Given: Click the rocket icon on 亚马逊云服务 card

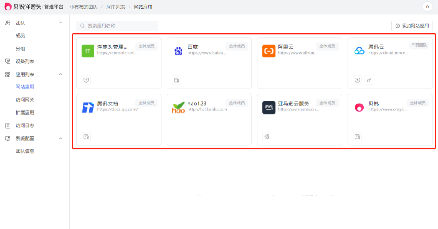Looking at the screenshot, I should click(267, 136).
